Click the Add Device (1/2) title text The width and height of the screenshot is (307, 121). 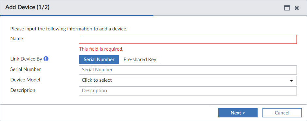click(x=27, y=8)
